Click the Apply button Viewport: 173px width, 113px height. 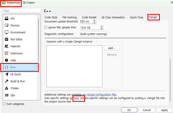[x=165, y=110]
